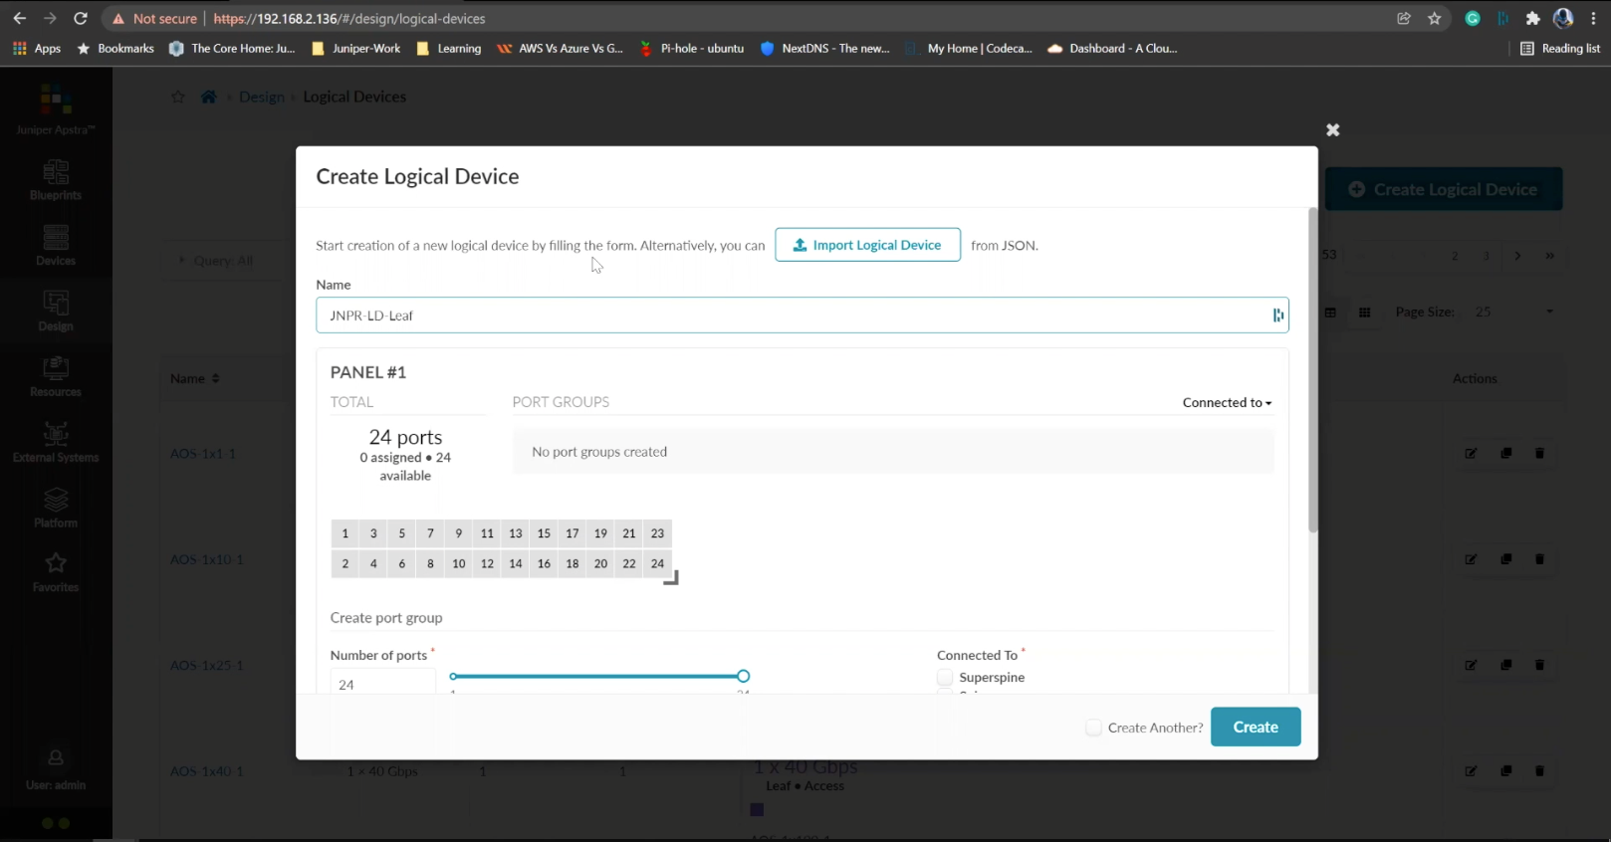Click the Number of ports field
The width and height of the screenshot is (1611, 842).
pos(382,684)
